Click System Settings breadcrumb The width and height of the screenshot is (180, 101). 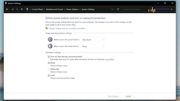88,9
